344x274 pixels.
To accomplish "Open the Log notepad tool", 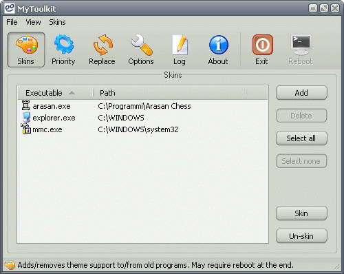I will 180,50.
